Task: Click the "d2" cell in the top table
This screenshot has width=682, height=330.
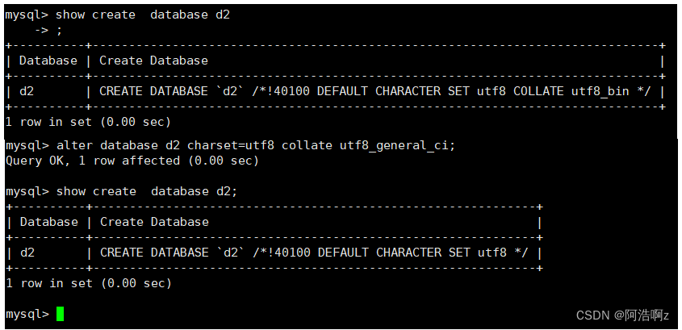Action: 27,91
